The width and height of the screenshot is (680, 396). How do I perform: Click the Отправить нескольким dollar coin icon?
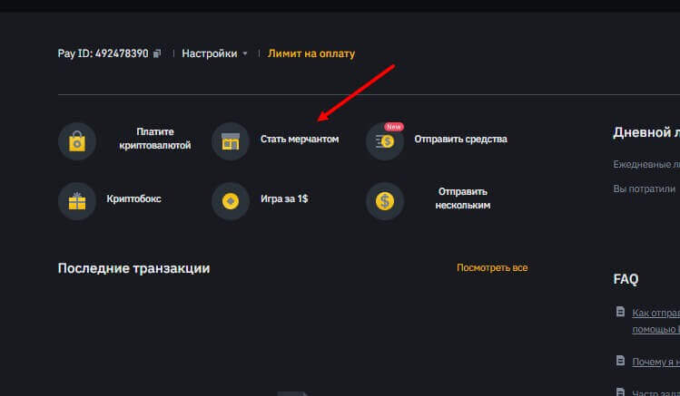click(x=385, y=200)
